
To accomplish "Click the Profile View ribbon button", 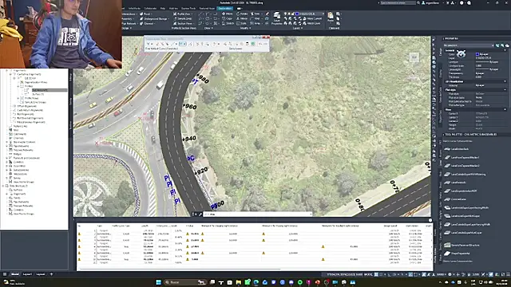I will click(x=182, y=14).
